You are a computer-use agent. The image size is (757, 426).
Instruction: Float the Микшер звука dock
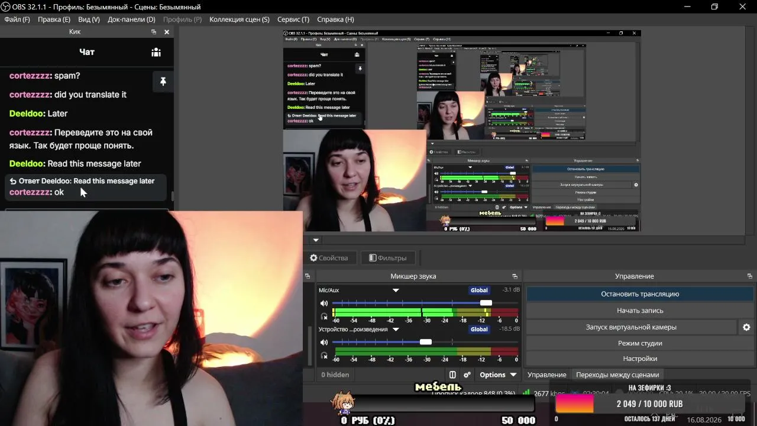pos(515,276)
